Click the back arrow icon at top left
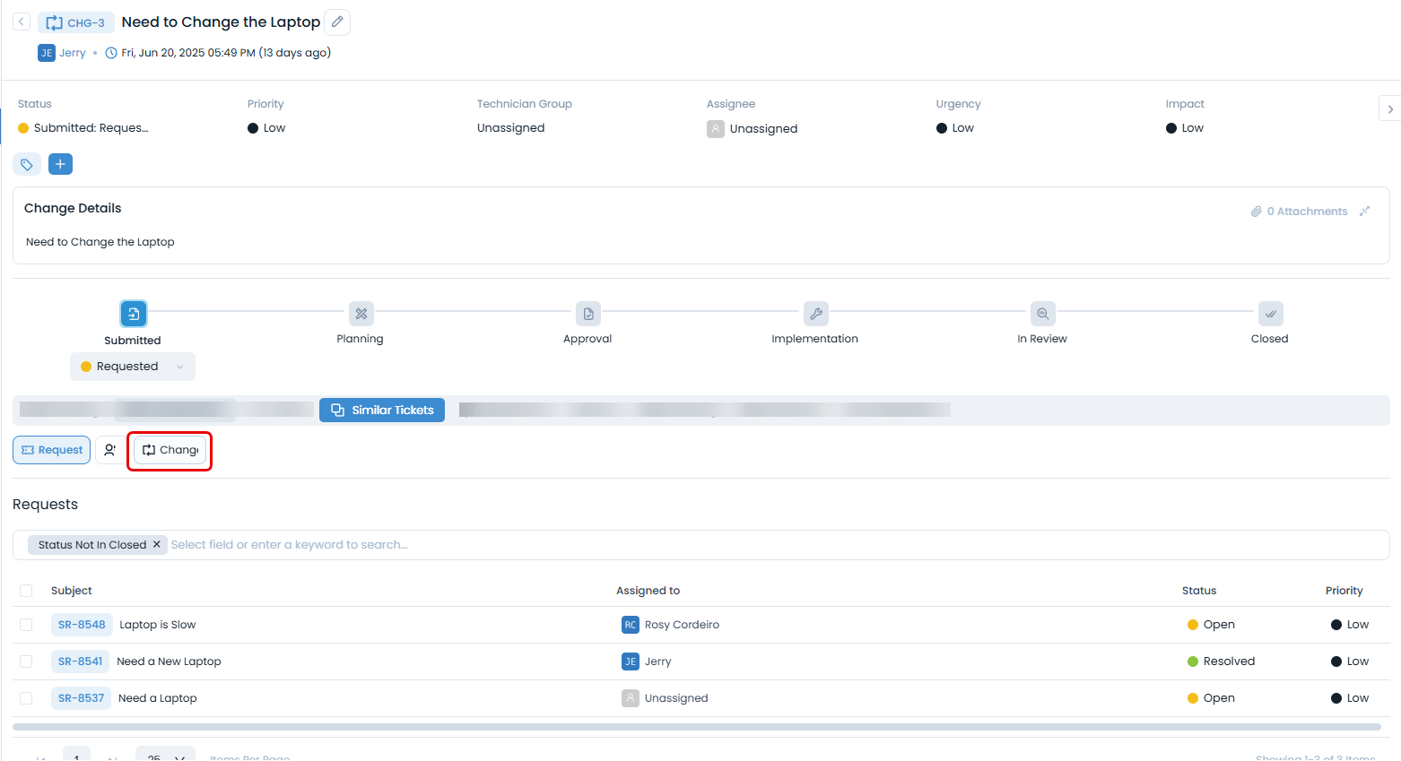 coord(22,22)
